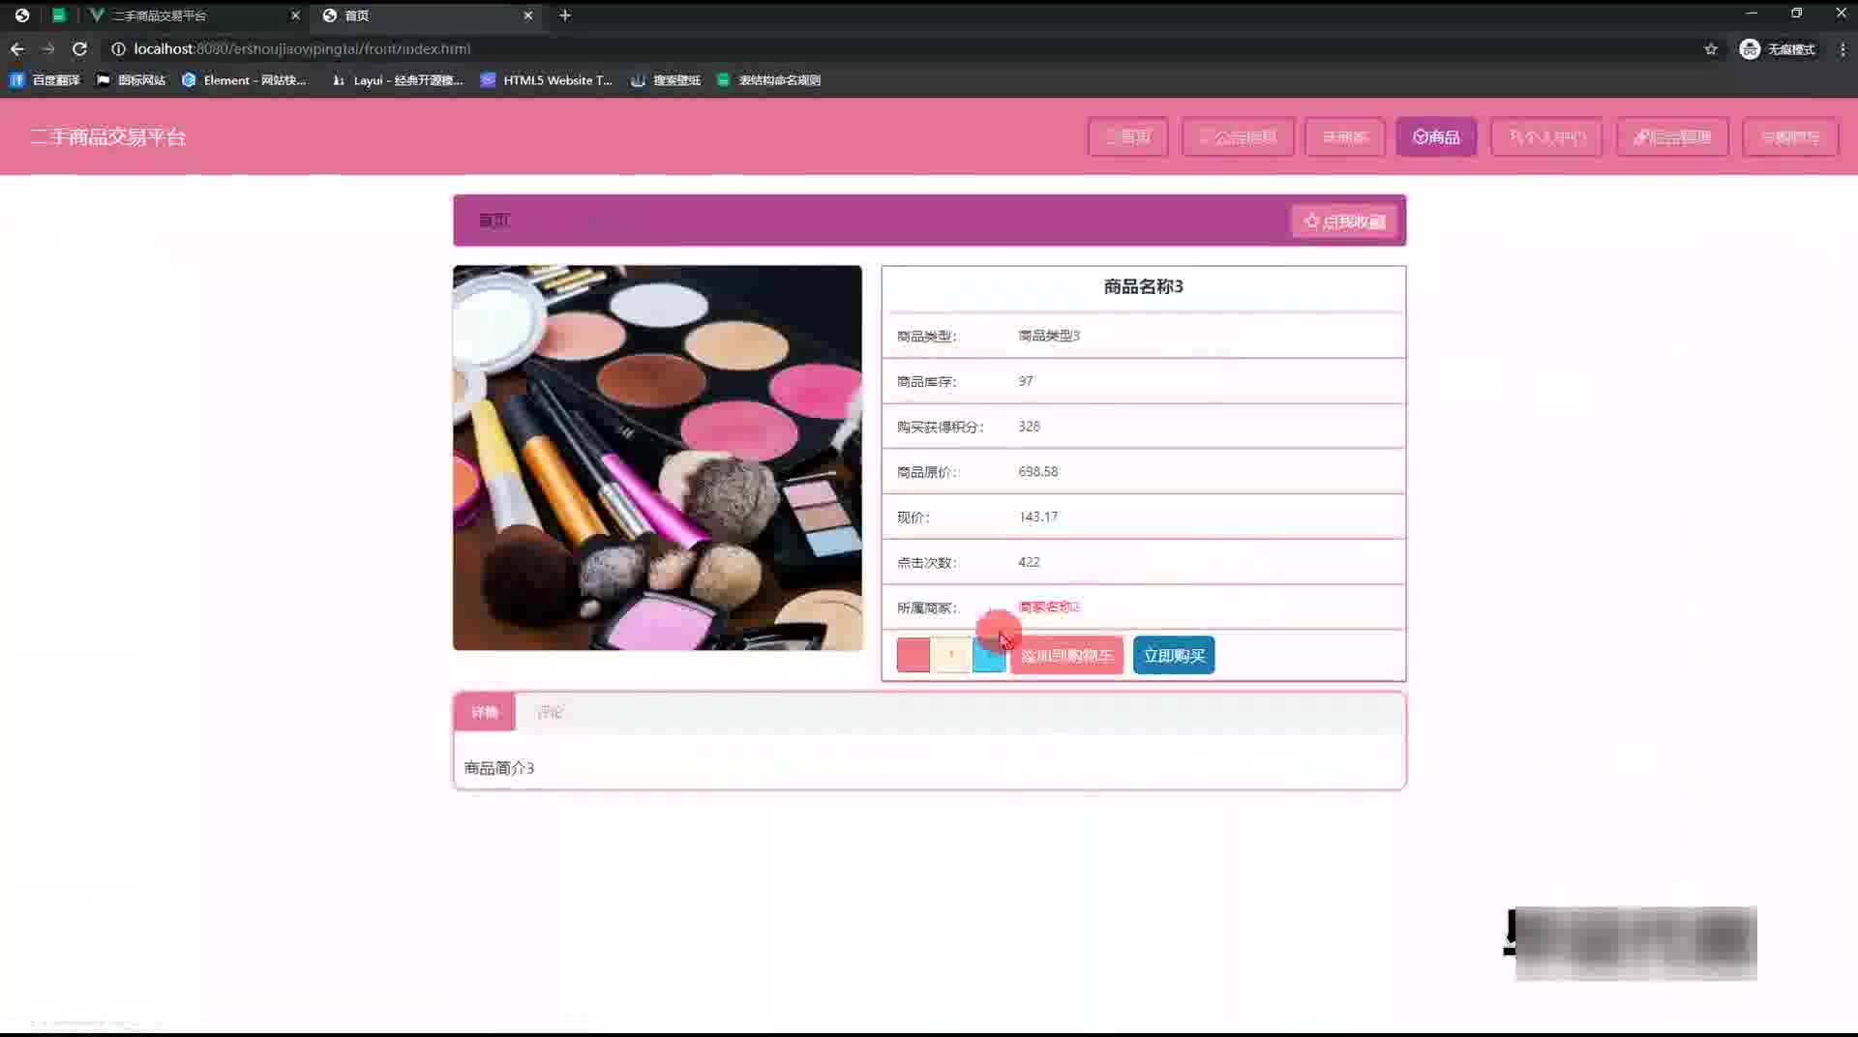Click the address bar URL
Image resolution: width=1858 pixels, height=1037 pixels.
pyautogui.click(x=302, y=48)
